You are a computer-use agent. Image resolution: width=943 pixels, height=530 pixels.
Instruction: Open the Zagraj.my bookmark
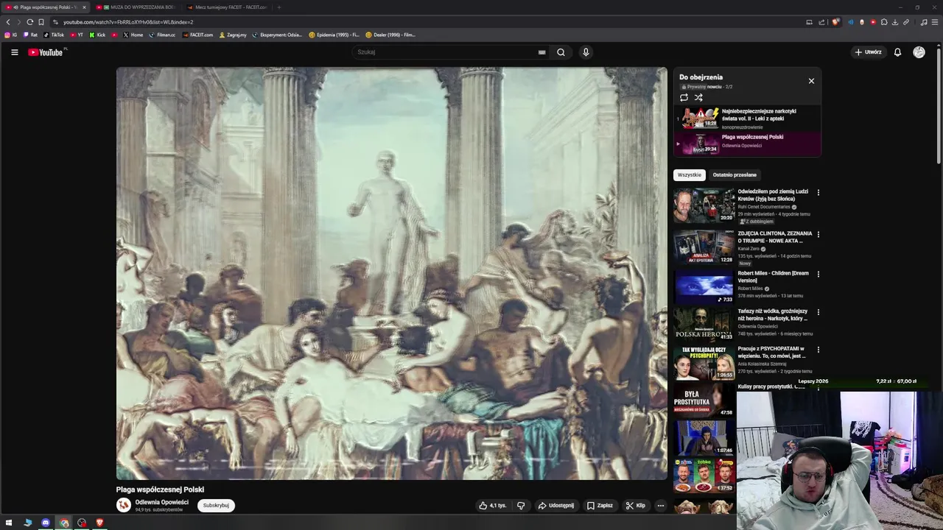click(x=232, y=35)
